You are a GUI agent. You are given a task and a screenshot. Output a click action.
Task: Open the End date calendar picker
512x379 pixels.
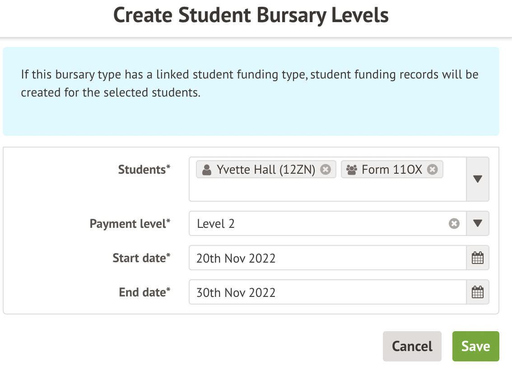[477, 292]
